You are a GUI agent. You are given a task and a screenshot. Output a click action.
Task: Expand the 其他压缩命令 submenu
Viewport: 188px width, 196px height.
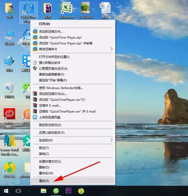click(x=73, y=49)
